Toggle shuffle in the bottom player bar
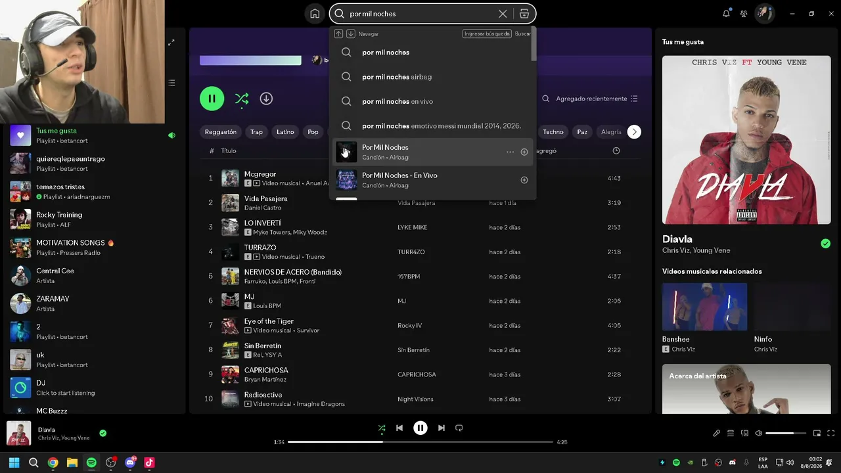Viewport: 841px width, 473px height. [x=382, y=428]
